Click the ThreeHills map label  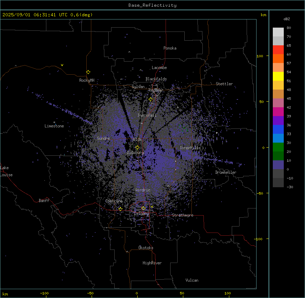coord(190,148)
